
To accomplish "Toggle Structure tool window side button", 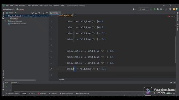I will tap(3, 74).
